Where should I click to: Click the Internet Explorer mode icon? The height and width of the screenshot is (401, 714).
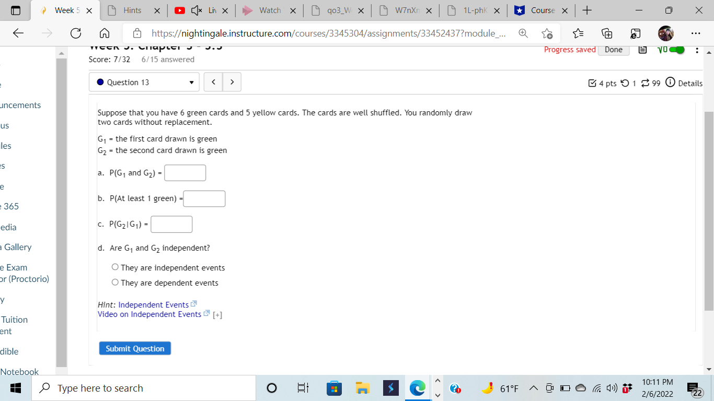point(635,33)
